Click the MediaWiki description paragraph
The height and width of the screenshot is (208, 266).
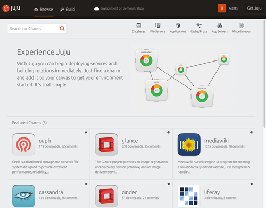[x=214, y=167]
